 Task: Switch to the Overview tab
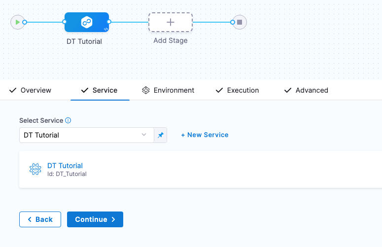[30, 90]
